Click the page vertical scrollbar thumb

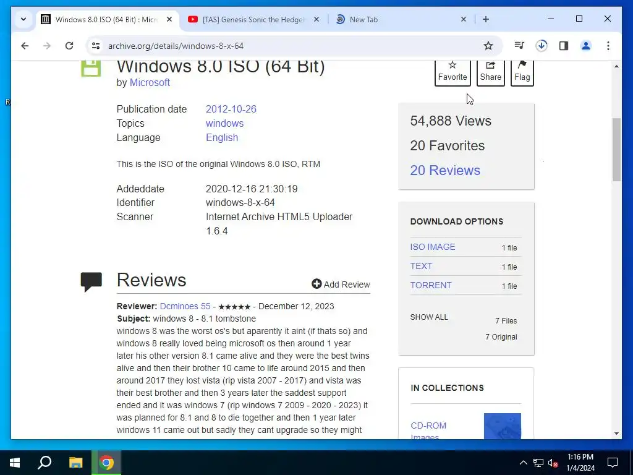click(x=616, y=150)
